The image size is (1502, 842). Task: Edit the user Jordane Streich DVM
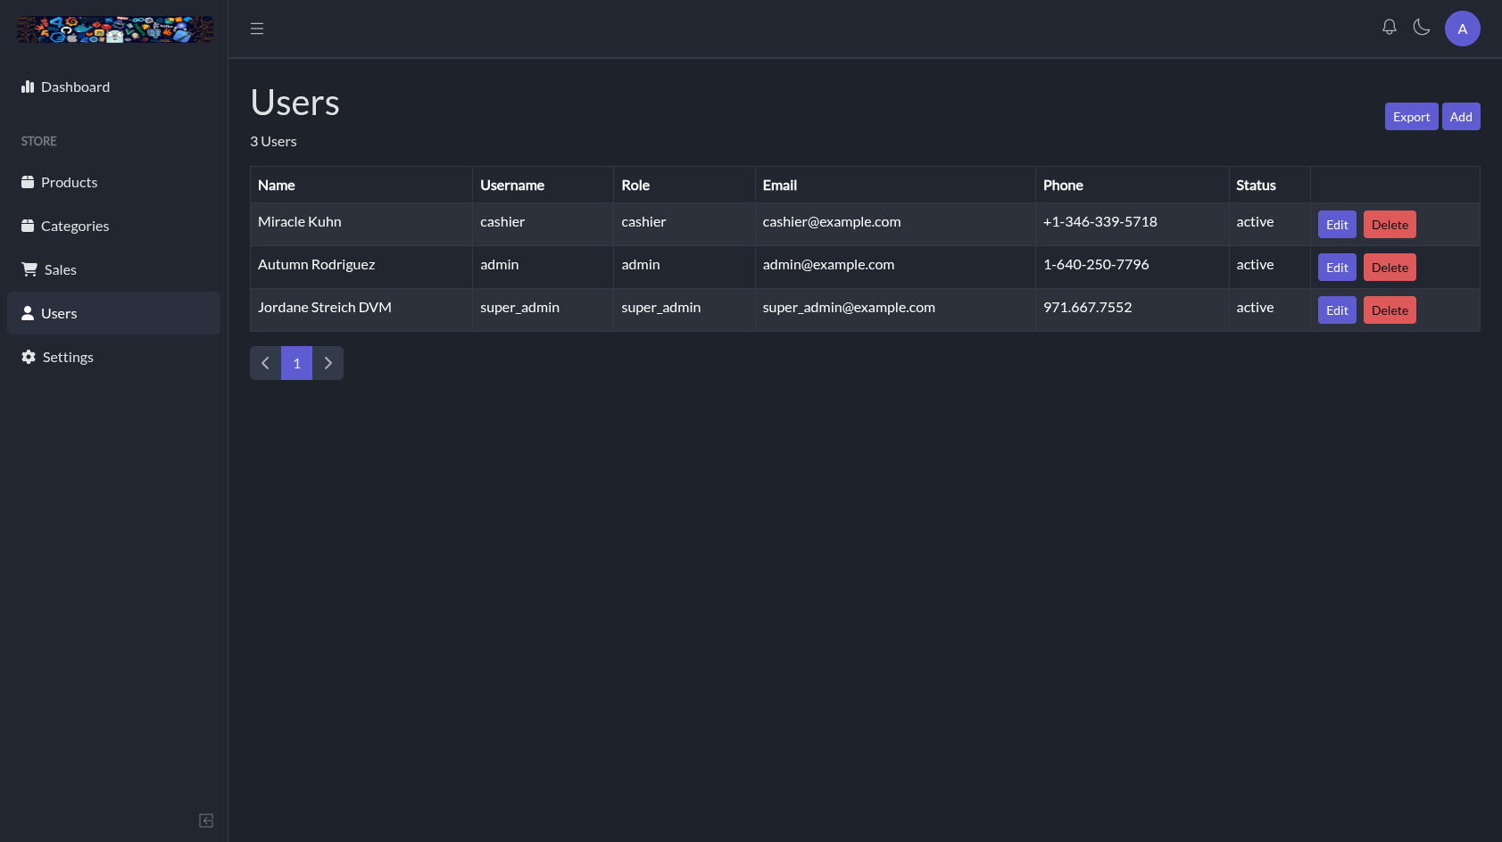pyautogui.click(x=1337, y=310)
